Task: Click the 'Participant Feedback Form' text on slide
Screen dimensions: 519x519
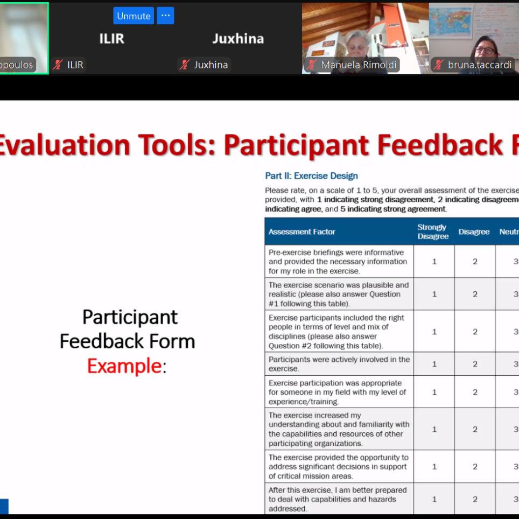Action: point(128,329)
